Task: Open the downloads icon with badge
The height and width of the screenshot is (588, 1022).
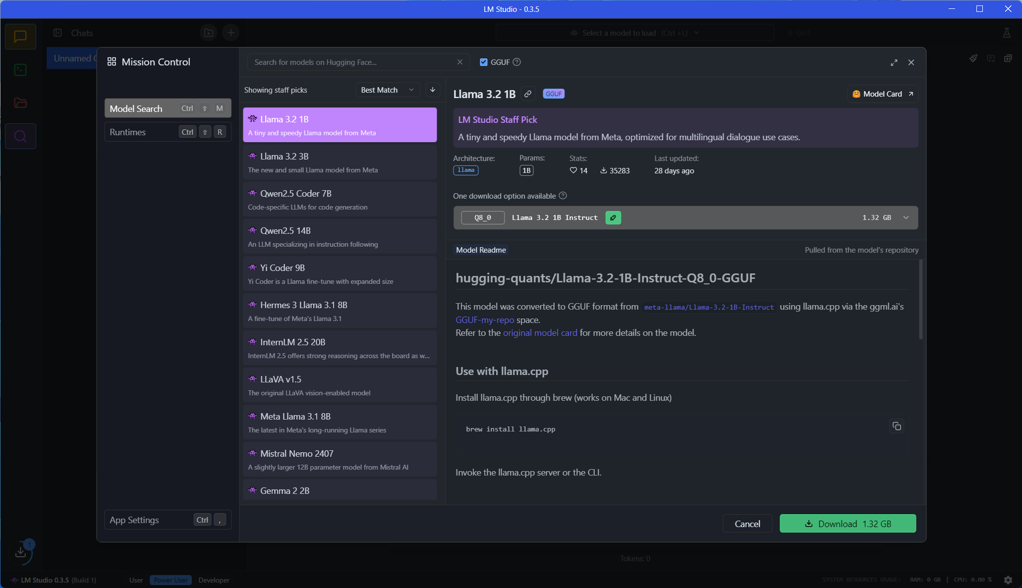Action: pos(21,552)
